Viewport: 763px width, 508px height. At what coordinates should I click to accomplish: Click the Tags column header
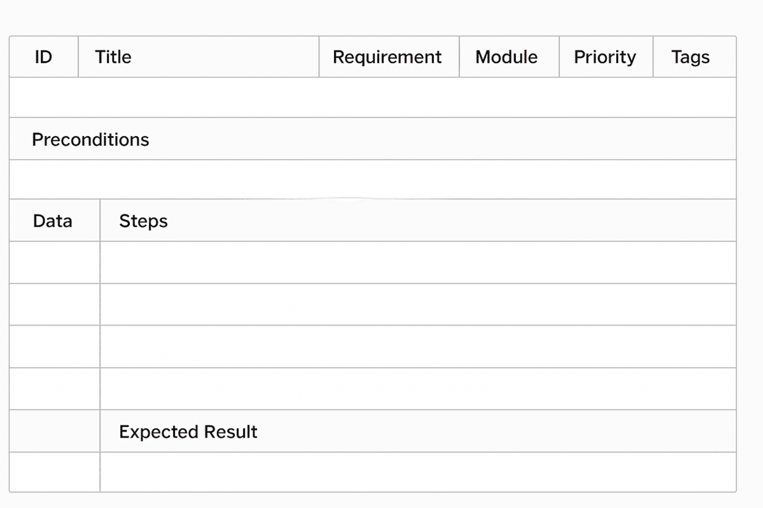(690, 57)
